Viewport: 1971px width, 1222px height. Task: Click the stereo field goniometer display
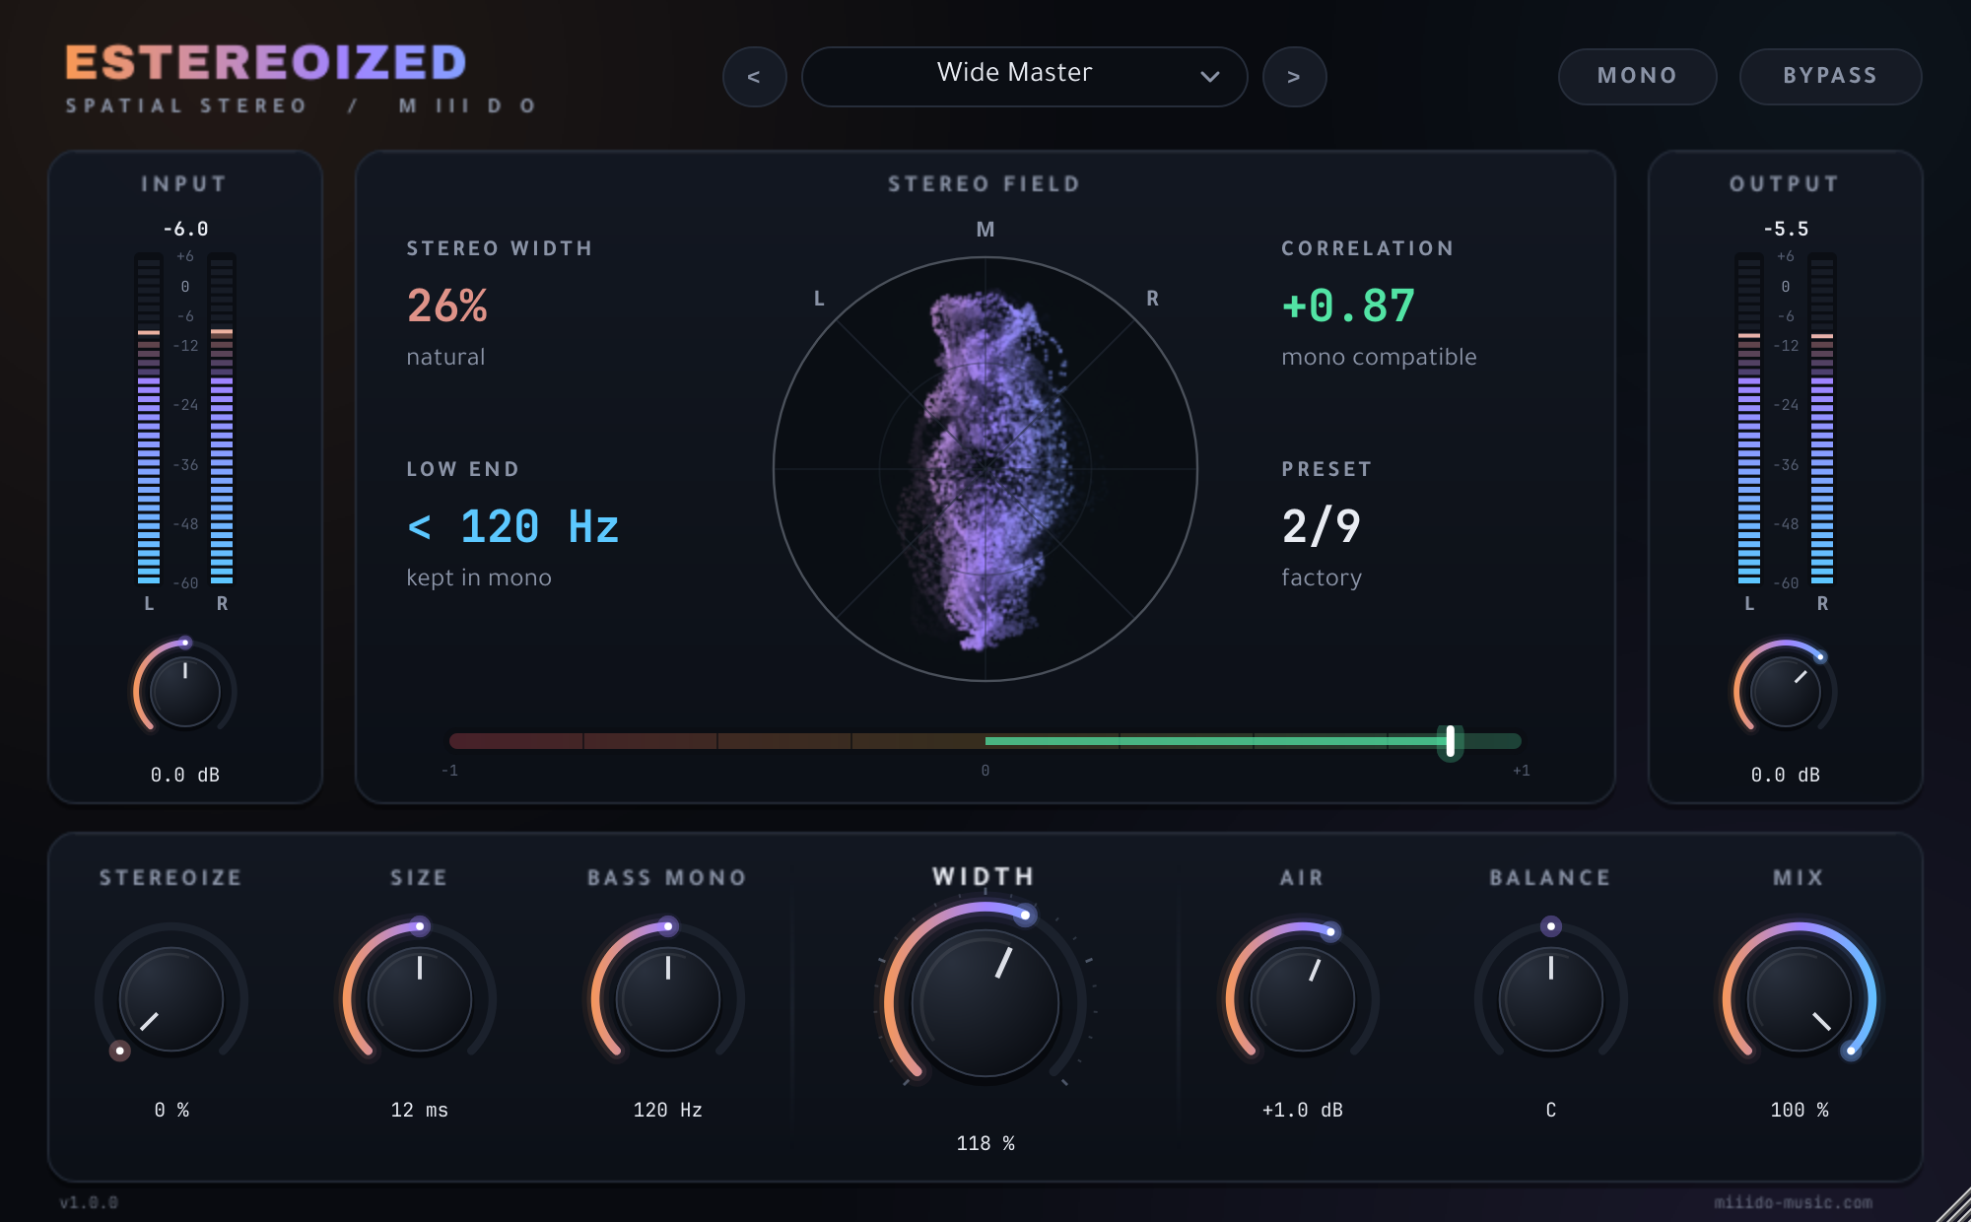pos(985,469)
